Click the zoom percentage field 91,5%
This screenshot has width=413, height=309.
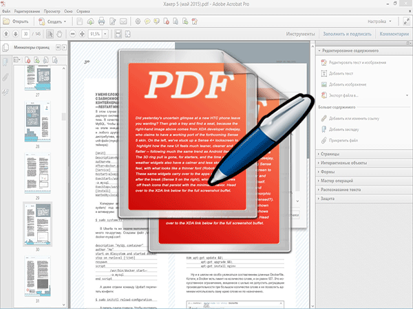tap(95, 34)
